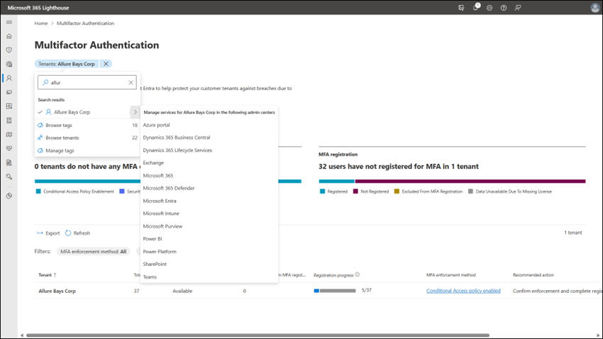The width and height of the screenshot is (603, 339).
Task: Click Data Unavailable Due To Missing License legend
Action: point(509,191)
